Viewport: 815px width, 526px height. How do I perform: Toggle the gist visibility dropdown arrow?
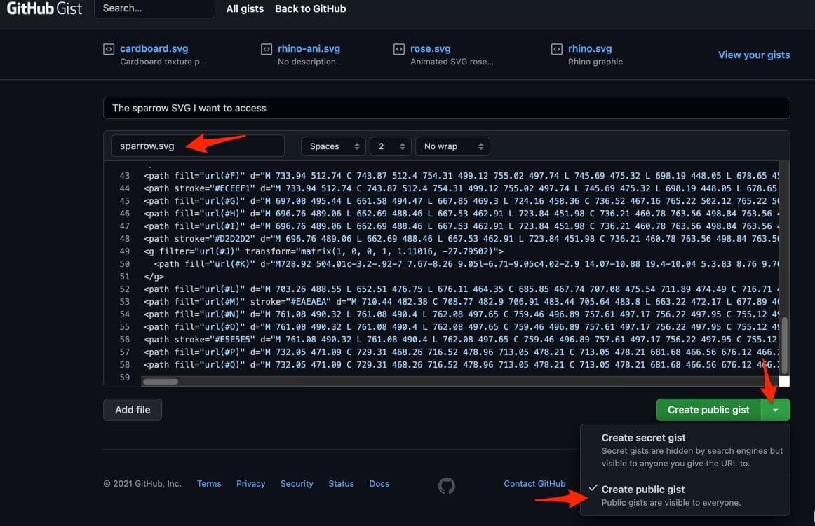775,410
